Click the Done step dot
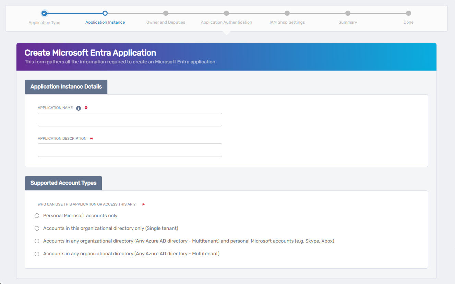This screenshot has width=455, height=284. tap(408, 13)
